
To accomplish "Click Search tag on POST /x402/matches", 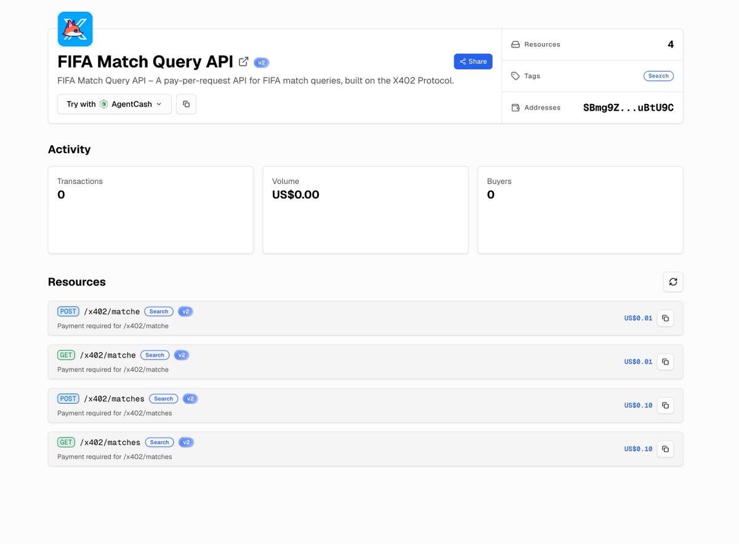I will coord(163,399).
